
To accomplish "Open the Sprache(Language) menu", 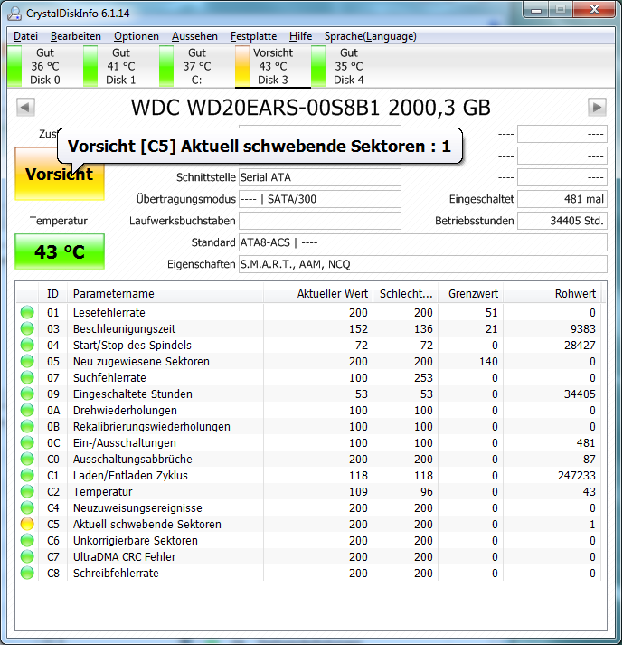I will pyautogui.click(x=370, y=36).
